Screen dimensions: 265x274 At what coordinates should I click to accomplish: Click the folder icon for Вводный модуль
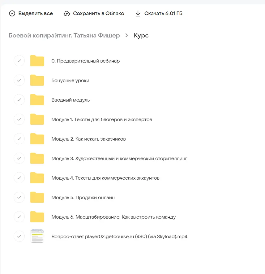[37, 100]
